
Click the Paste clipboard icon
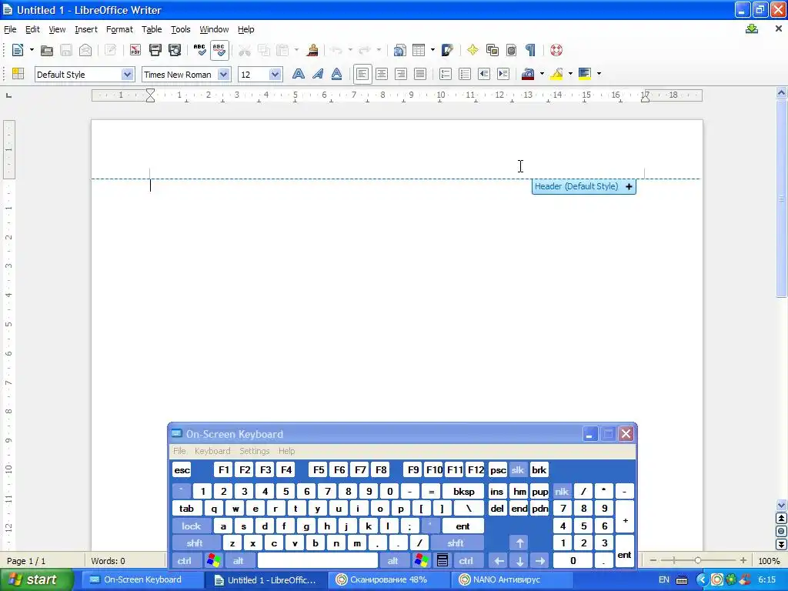[x=282, y=50]
